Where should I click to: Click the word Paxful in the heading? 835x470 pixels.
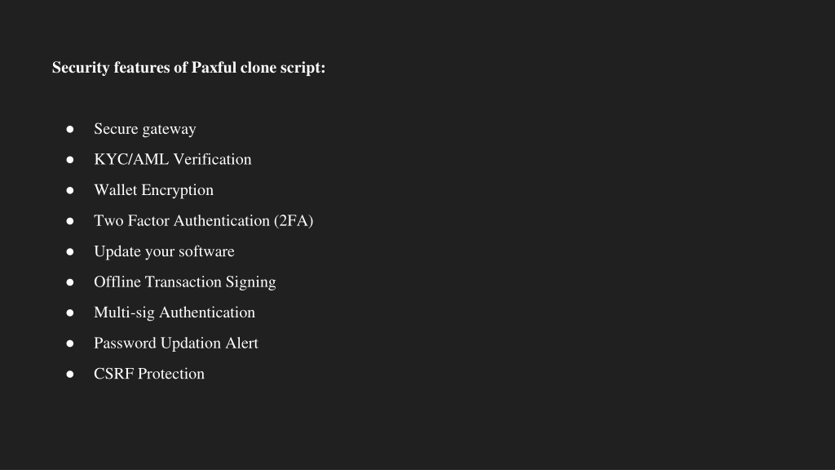pyautogui.click(x=214, y=68)
